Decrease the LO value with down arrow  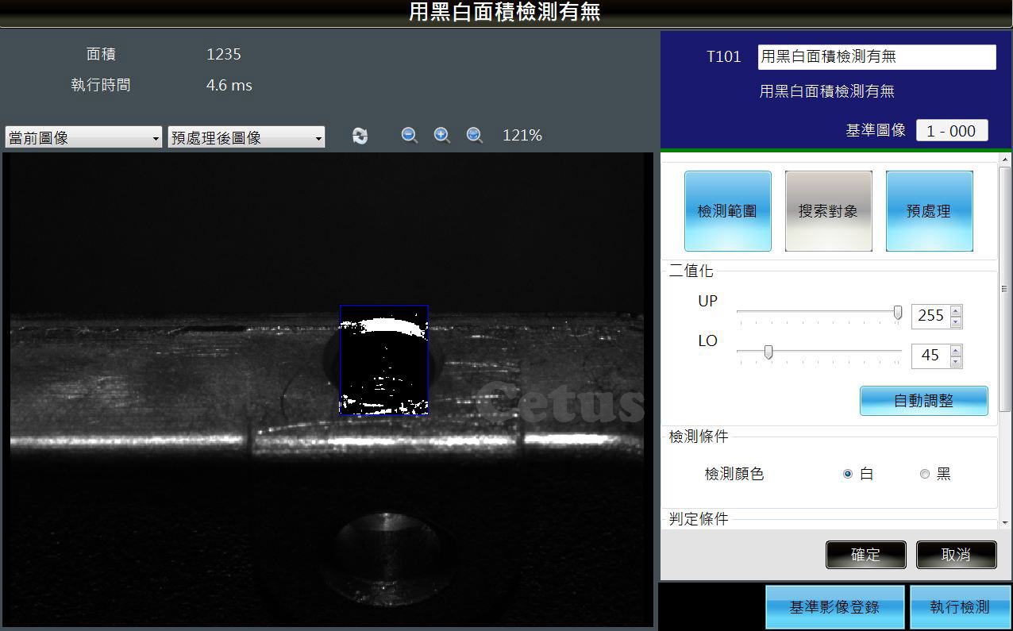956,362
